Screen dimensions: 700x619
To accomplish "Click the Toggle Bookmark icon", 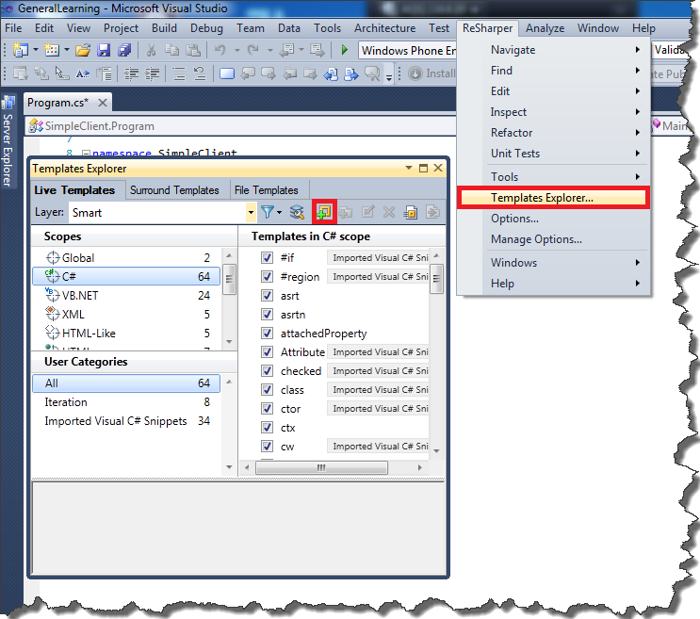I will [x=227, y=73].
